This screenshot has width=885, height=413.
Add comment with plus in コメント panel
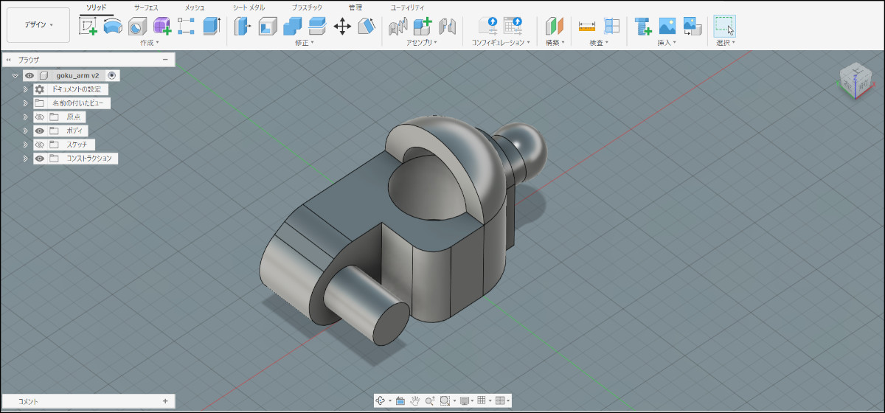tap(165, 401)
